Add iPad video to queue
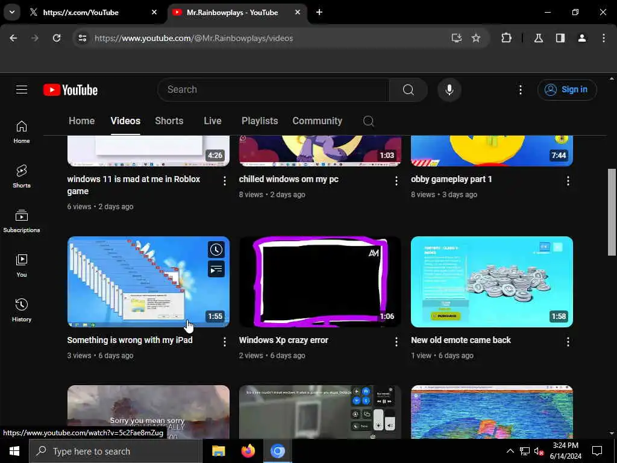The height and width of the screenshot is (463, 617). click(216, 269)
